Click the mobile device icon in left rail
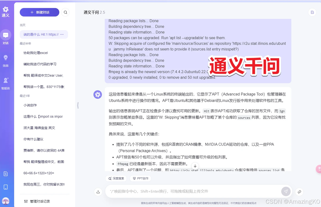 (6, 187)
